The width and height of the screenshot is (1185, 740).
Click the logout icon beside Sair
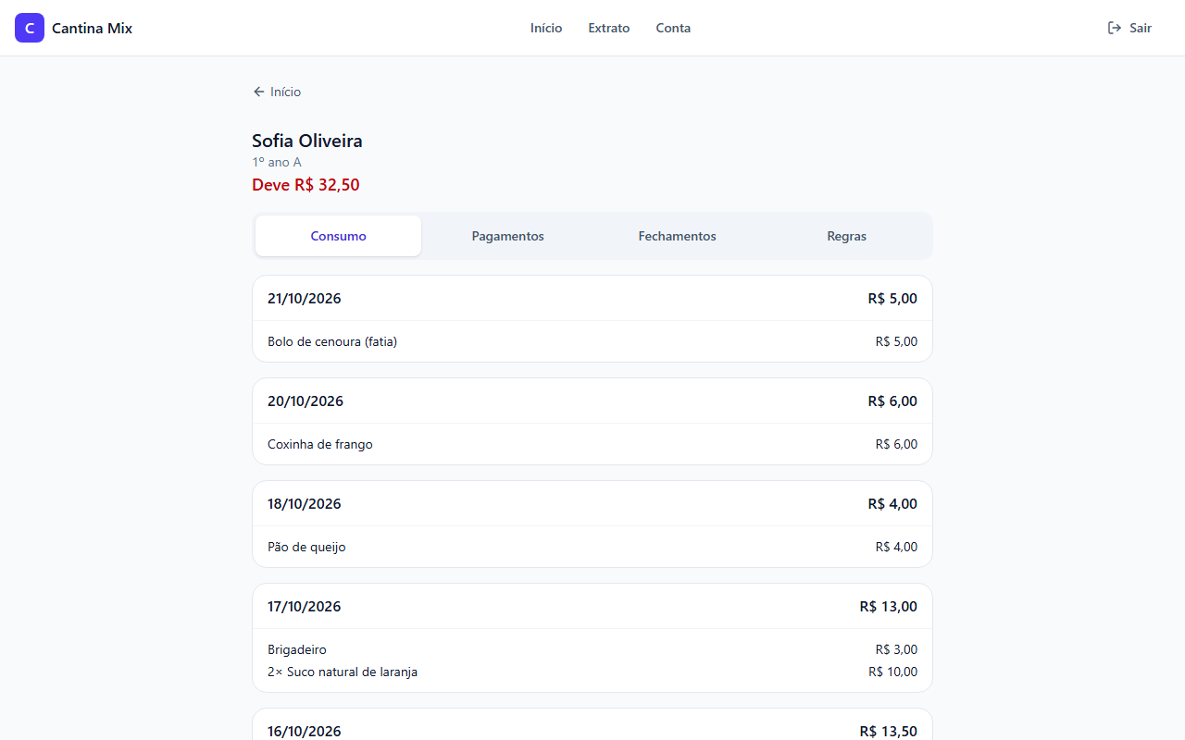click(x=1115, y=28)
